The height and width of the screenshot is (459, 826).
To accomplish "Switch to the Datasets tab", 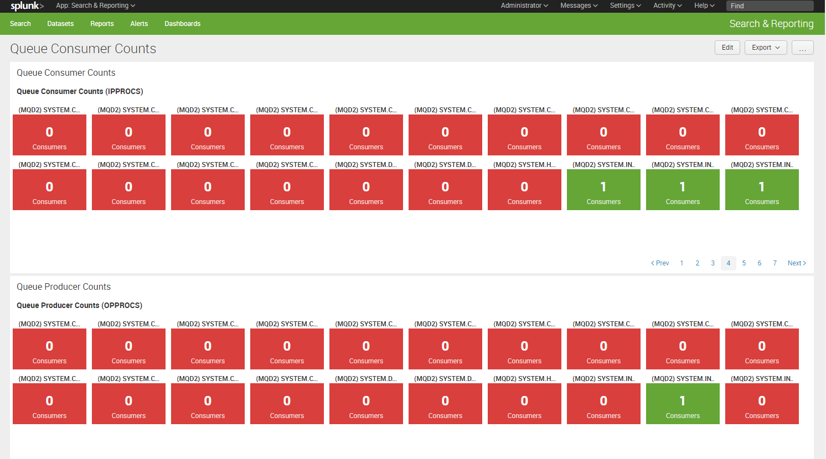I will pyautogui.click(x=60, y=24).
